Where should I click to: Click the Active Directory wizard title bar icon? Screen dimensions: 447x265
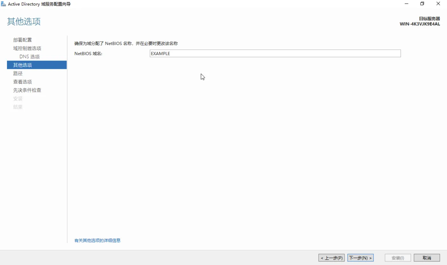(x=4, y=4)
